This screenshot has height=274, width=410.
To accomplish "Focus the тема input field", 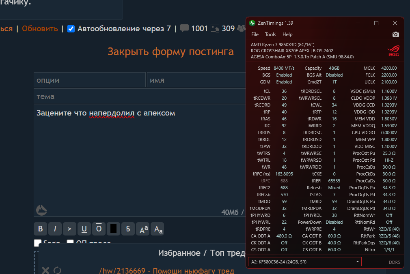I will (x=140, y=96).
